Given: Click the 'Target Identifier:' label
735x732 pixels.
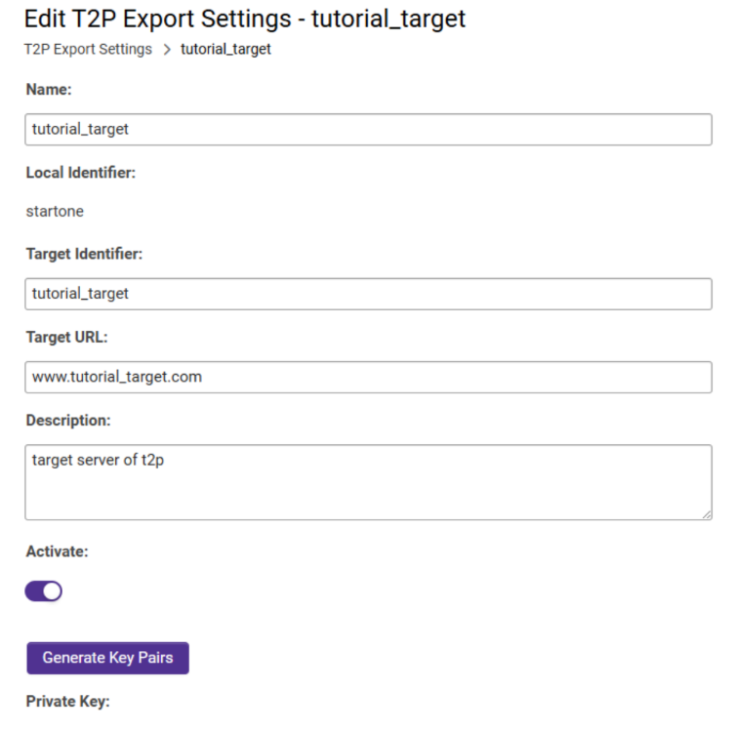Looking at the screenshot, I should pyautogui.click(x=84, y=254).
